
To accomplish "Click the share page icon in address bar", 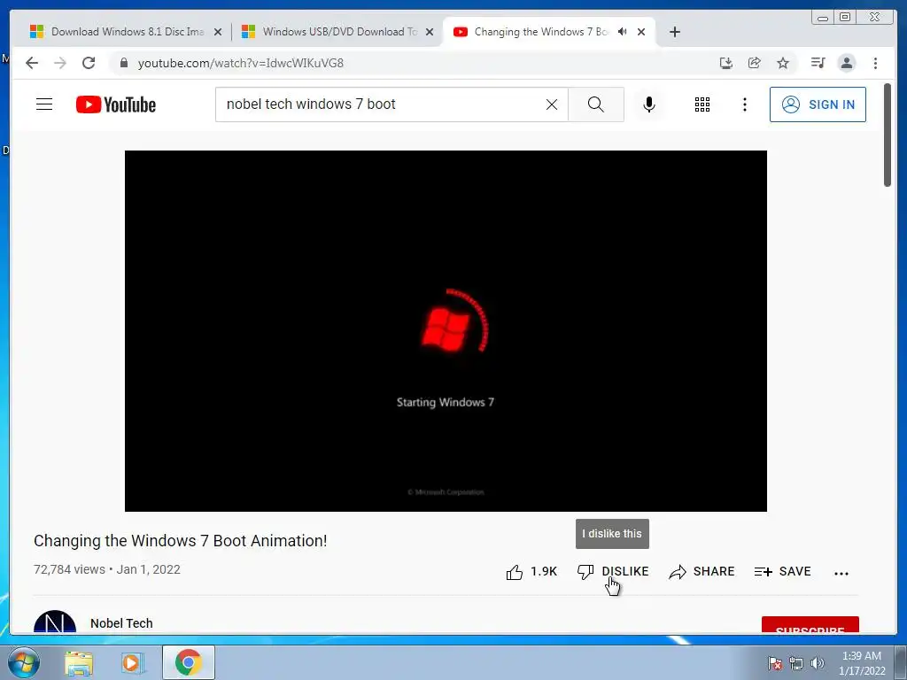I will [x=755, y=63].
